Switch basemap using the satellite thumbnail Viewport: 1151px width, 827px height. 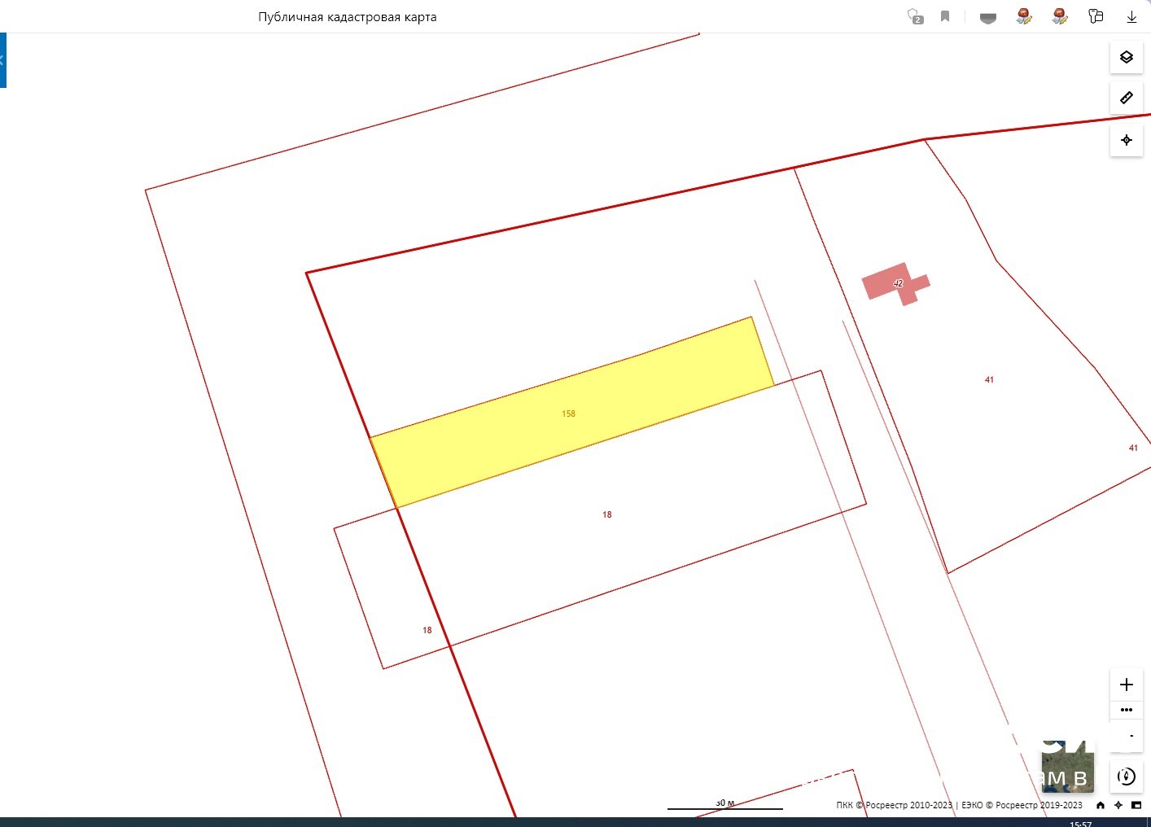[x=1067, y=767]
